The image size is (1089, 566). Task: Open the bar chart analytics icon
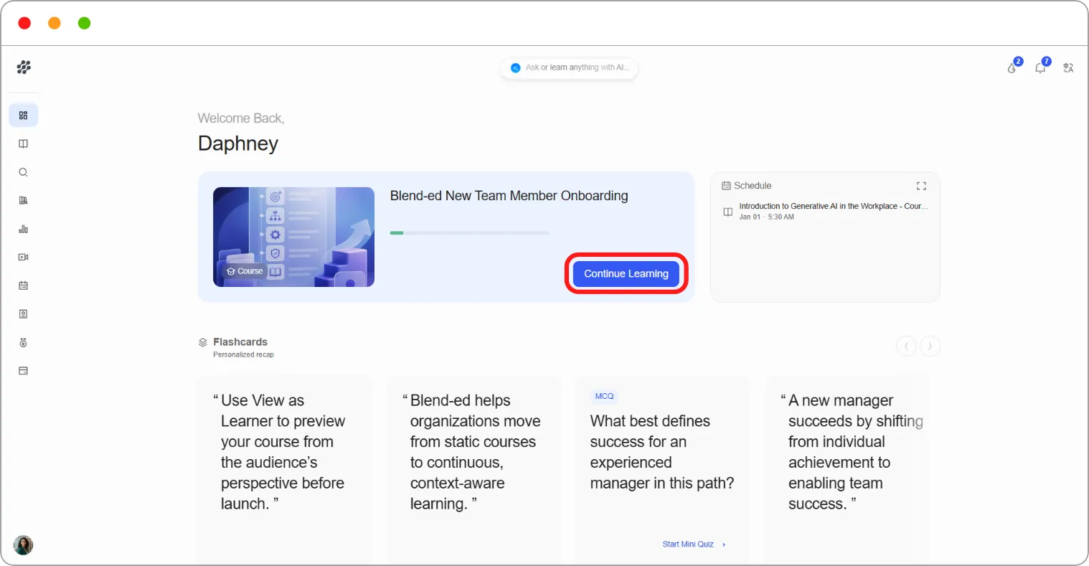tap(23, 229)
